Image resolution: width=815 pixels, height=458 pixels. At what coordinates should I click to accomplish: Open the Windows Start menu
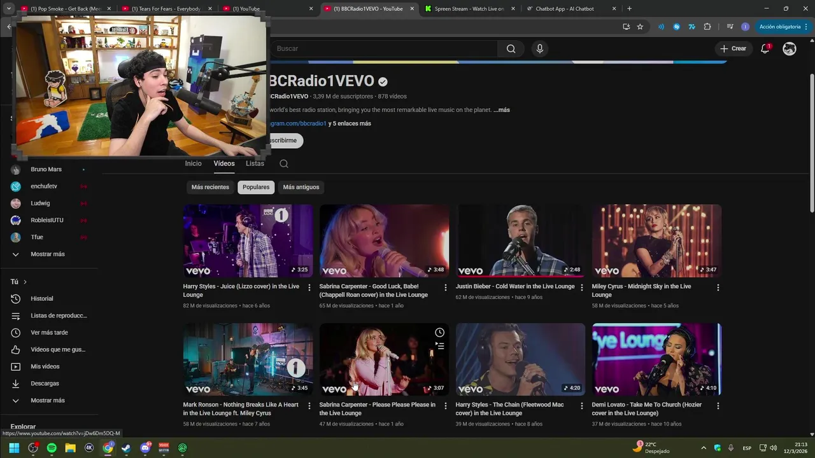(14, 448)
